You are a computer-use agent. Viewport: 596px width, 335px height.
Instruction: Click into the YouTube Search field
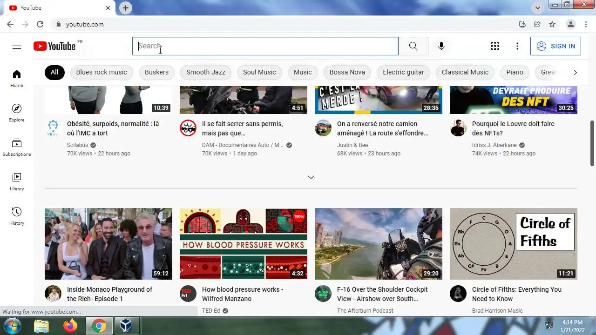tap(265, 46)
